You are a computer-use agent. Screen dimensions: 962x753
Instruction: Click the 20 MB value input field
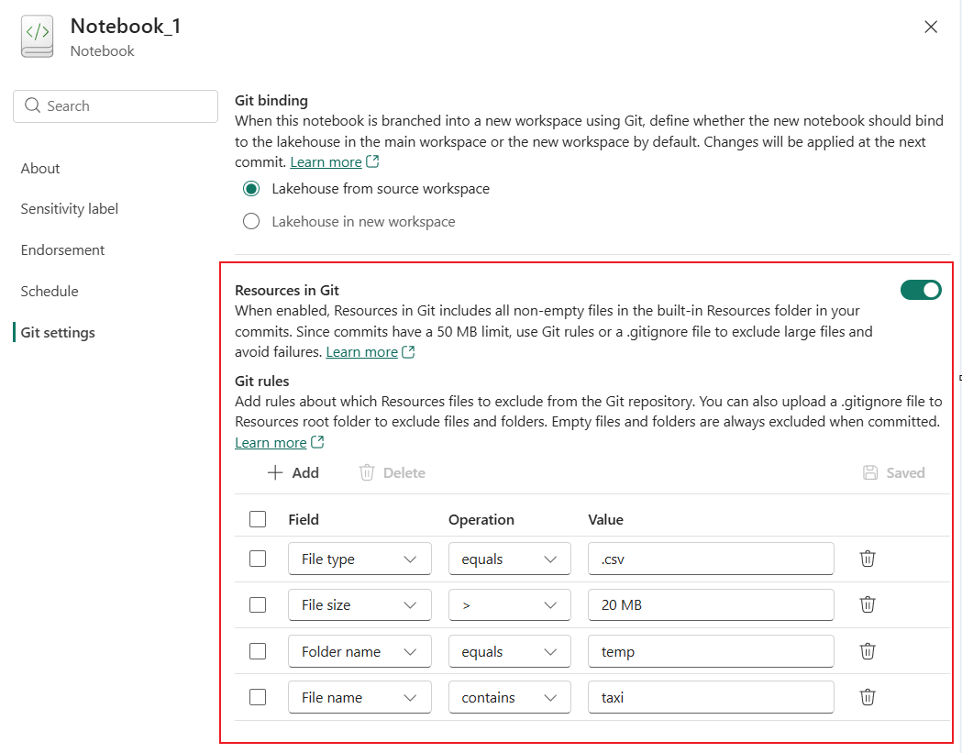(x=711, y=604)
